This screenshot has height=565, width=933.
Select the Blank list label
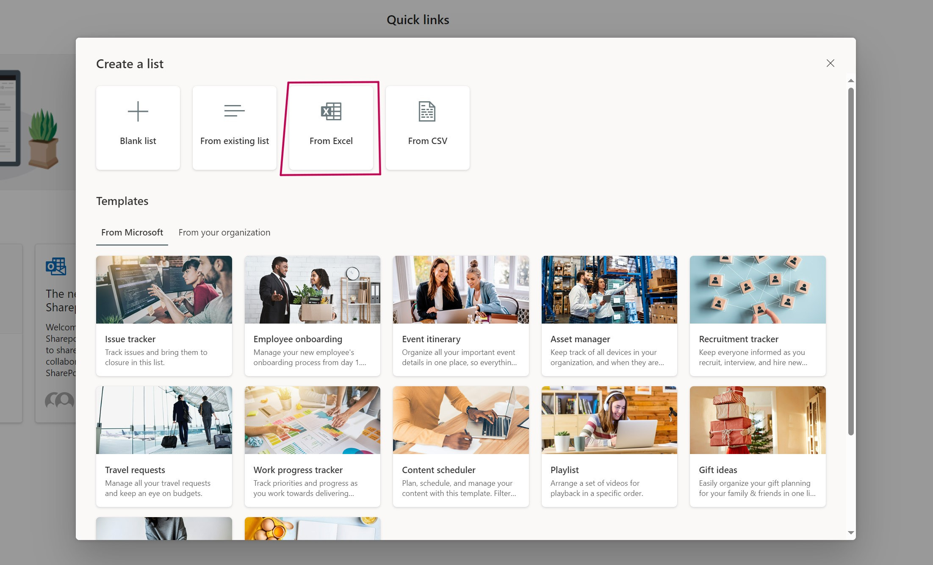coord(138,141)
